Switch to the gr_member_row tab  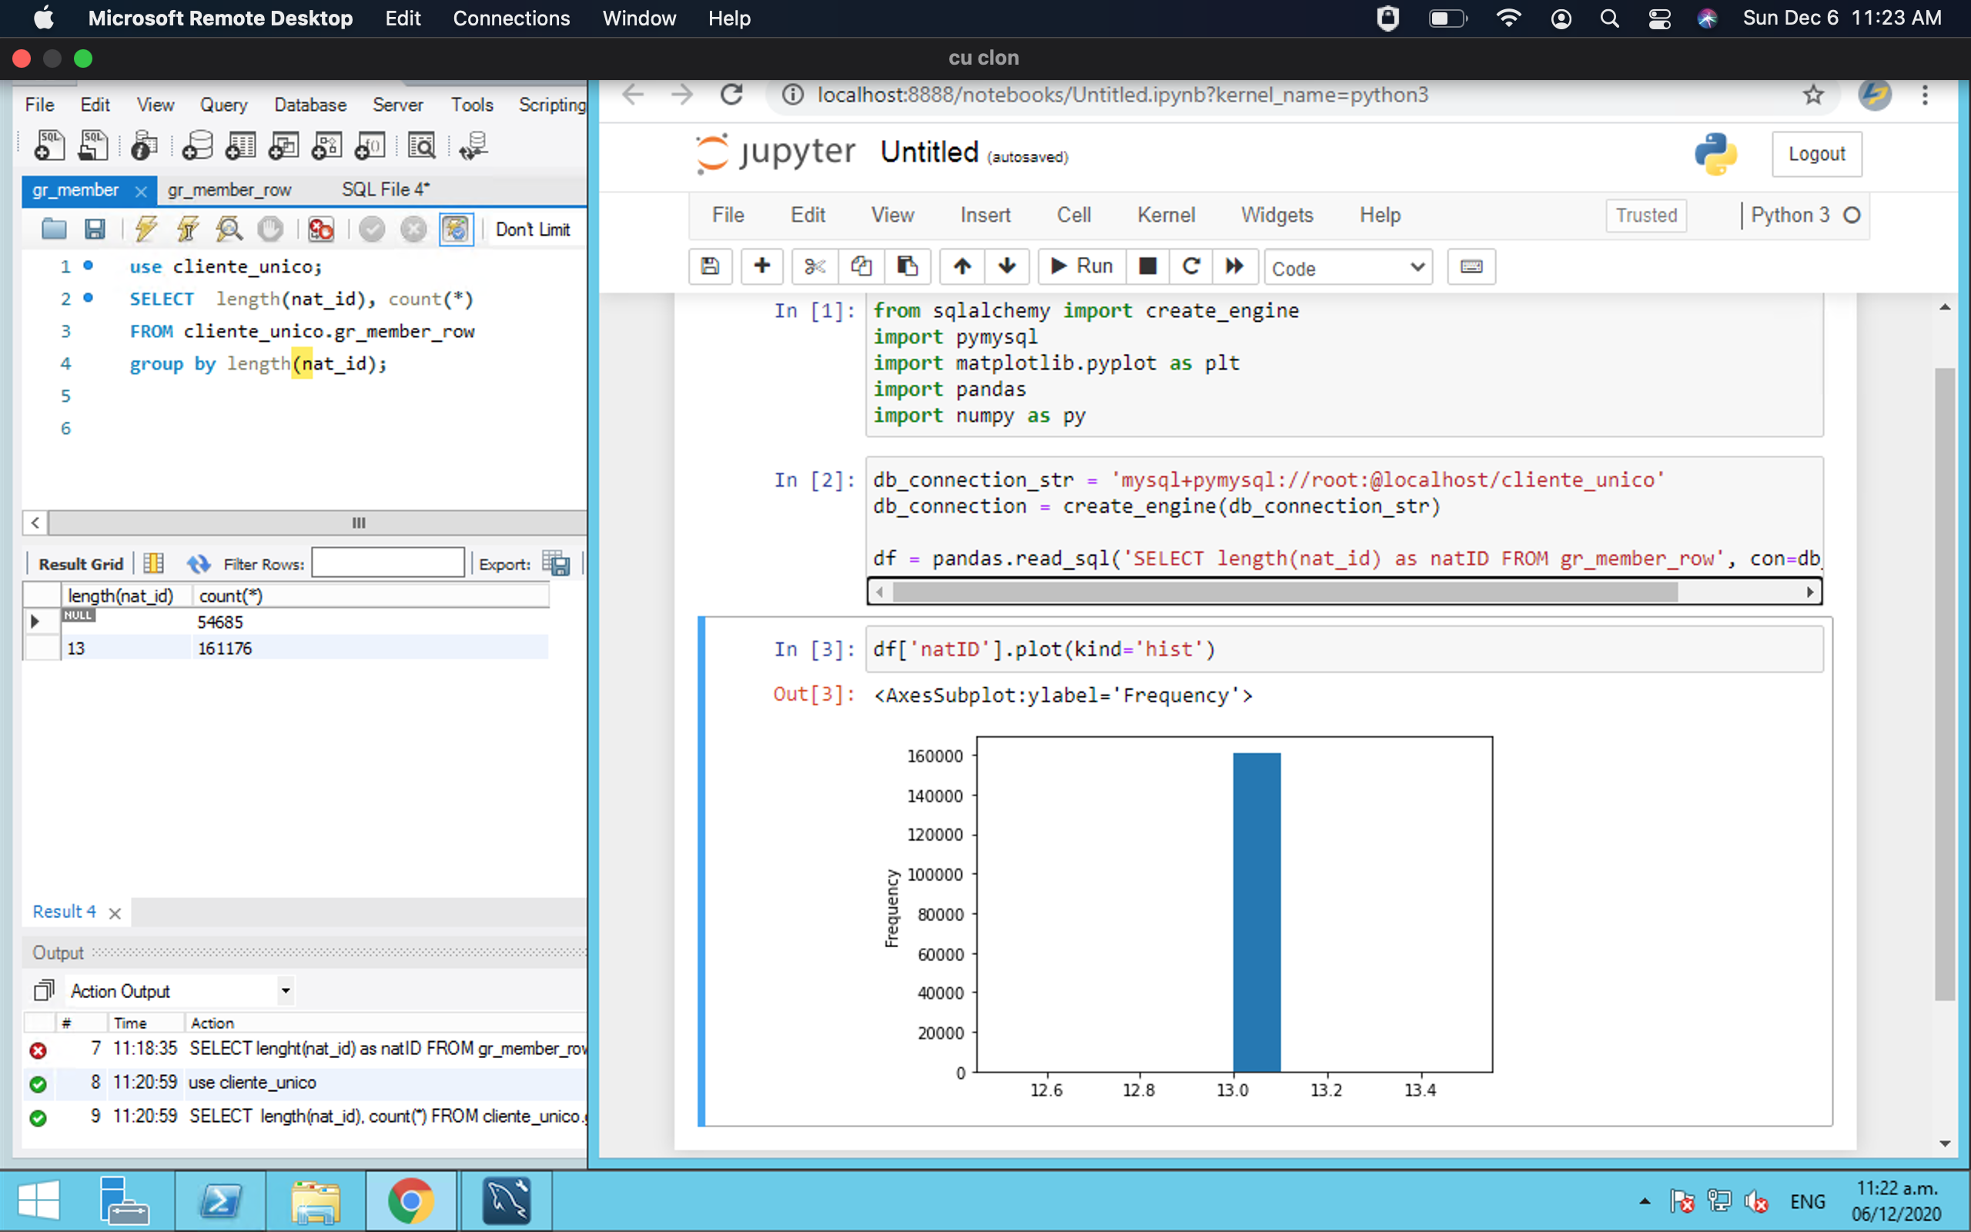[x=229, y=190]
